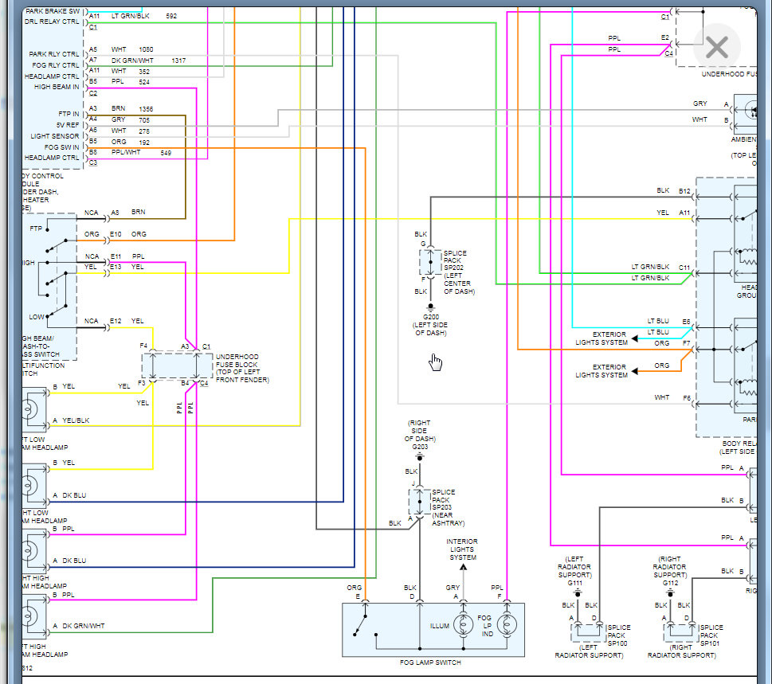The width and height of the screenshot is (772, 684).
Task: Click the circuit number 592
Action: tap(170, 16)
